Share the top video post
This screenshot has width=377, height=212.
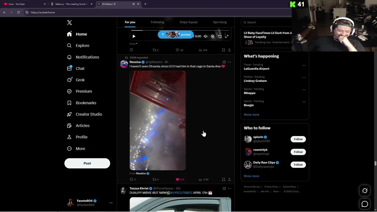pos(229,50)
